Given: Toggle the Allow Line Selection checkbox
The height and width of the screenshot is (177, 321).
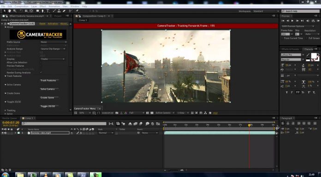Looking at the screenshot, I should click(41, 63).
